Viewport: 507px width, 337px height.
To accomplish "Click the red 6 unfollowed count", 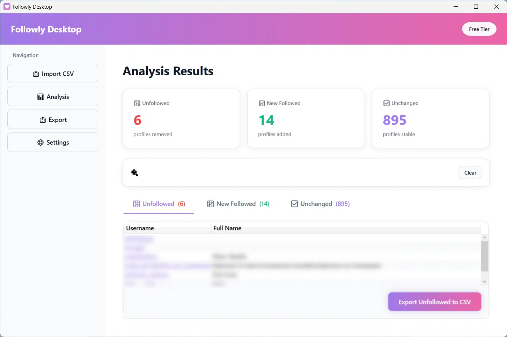I will [x=138, y=120].
